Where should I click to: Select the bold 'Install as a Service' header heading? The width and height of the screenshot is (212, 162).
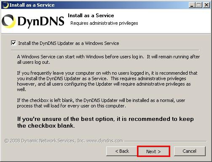point(91,16)
